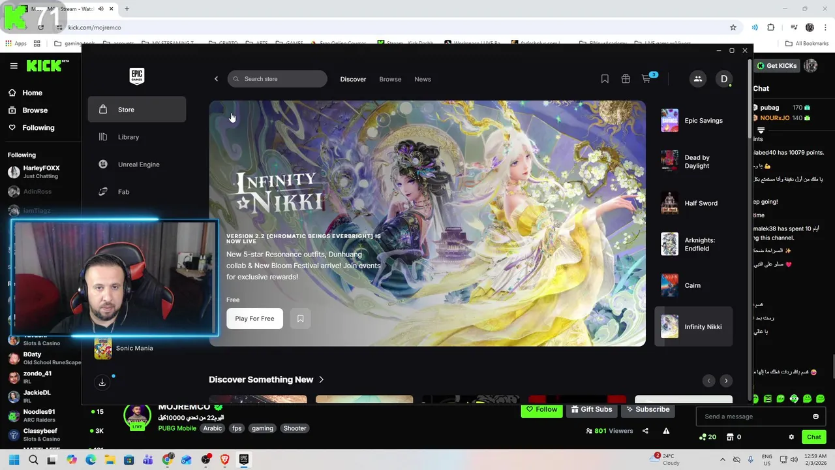
Task: Select Cairn in featured list
Action: pos(693,285)
